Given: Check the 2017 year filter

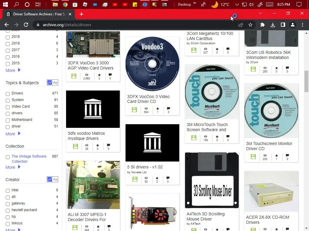Looking at the screenshot, I should (x=8, y=51).
